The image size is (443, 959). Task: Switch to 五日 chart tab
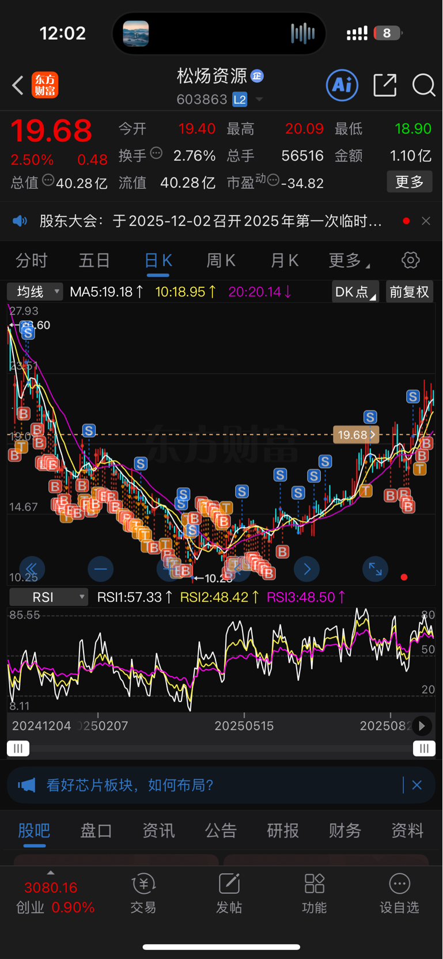point(94,260)
